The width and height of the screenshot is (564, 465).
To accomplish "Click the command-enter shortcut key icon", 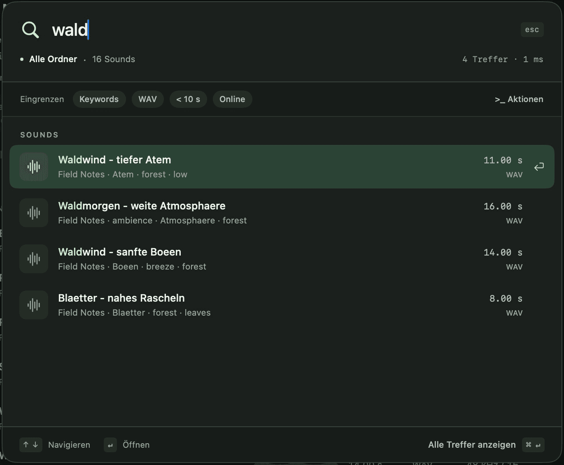I will pyautogui.click(x=533, y=445).
